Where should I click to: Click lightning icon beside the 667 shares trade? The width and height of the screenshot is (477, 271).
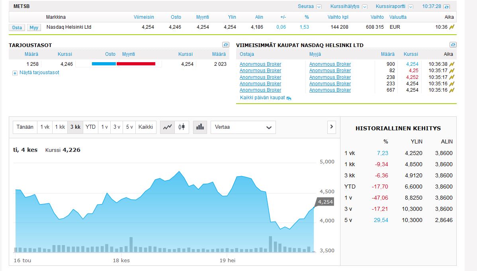(452, 90)
